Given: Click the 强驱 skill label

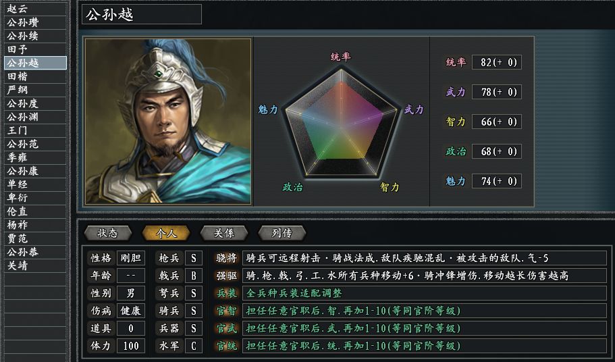Looking at the screenshot, I should coord(226,276).
